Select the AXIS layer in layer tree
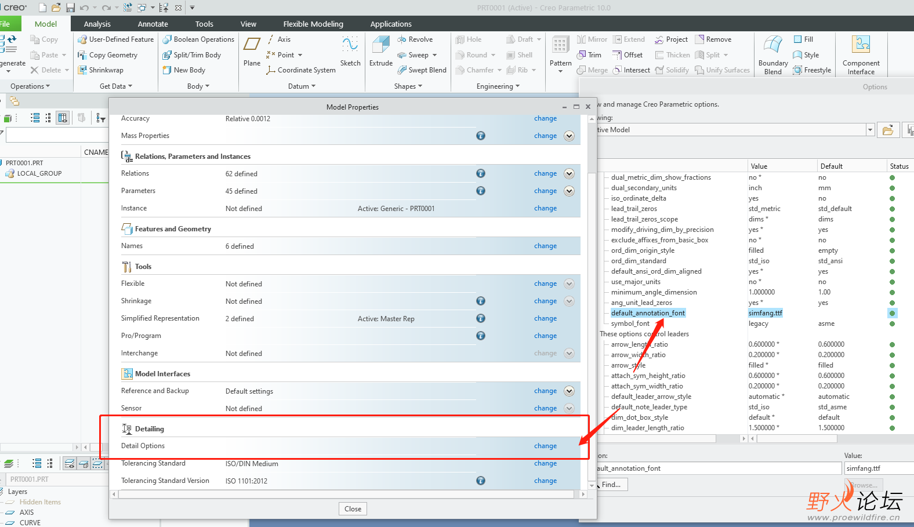Image resolution: width=914 pixels, height=527 pixels. pyautogui.click(x=27, y=513)
